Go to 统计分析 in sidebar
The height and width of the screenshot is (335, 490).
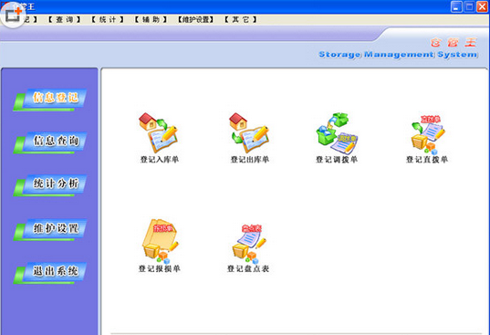(x=50, y=185)
